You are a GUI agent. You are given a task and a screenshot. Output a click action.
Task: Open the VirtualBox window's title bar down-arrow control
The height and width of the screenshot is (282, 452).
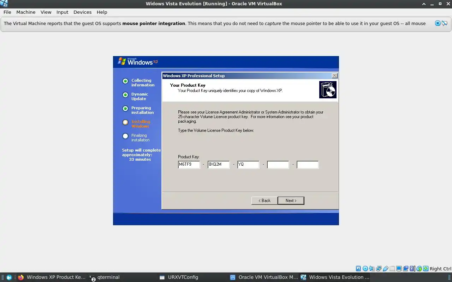tap(424, 4)
